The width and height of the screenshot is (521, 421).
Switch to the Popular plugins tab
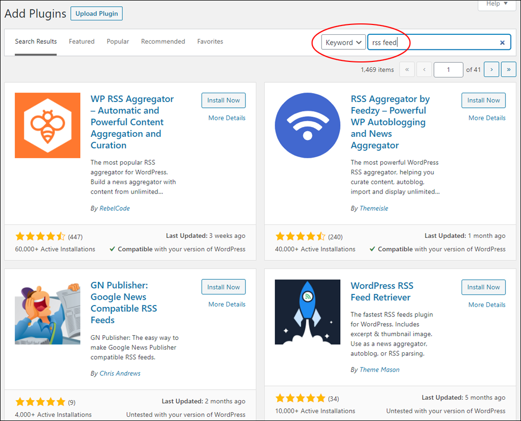(x=118, y=42)
